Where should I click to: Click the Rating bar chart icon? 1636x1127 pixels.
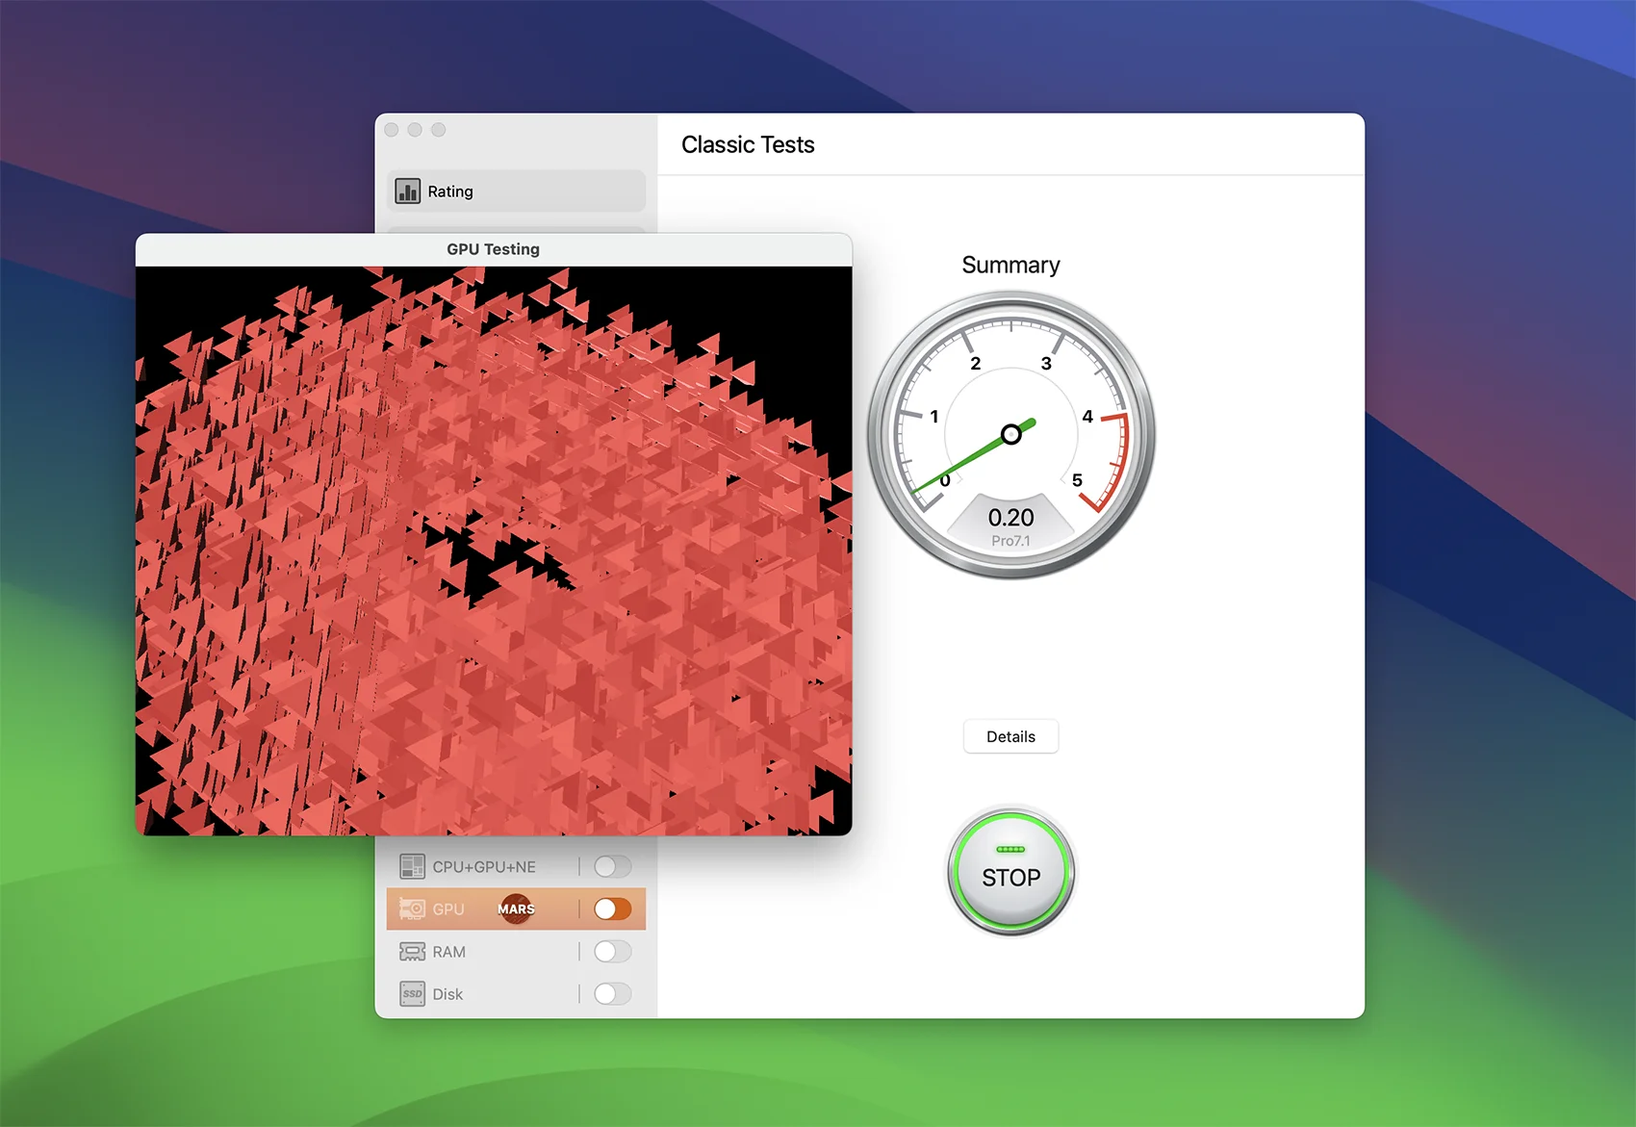point(408,192)
